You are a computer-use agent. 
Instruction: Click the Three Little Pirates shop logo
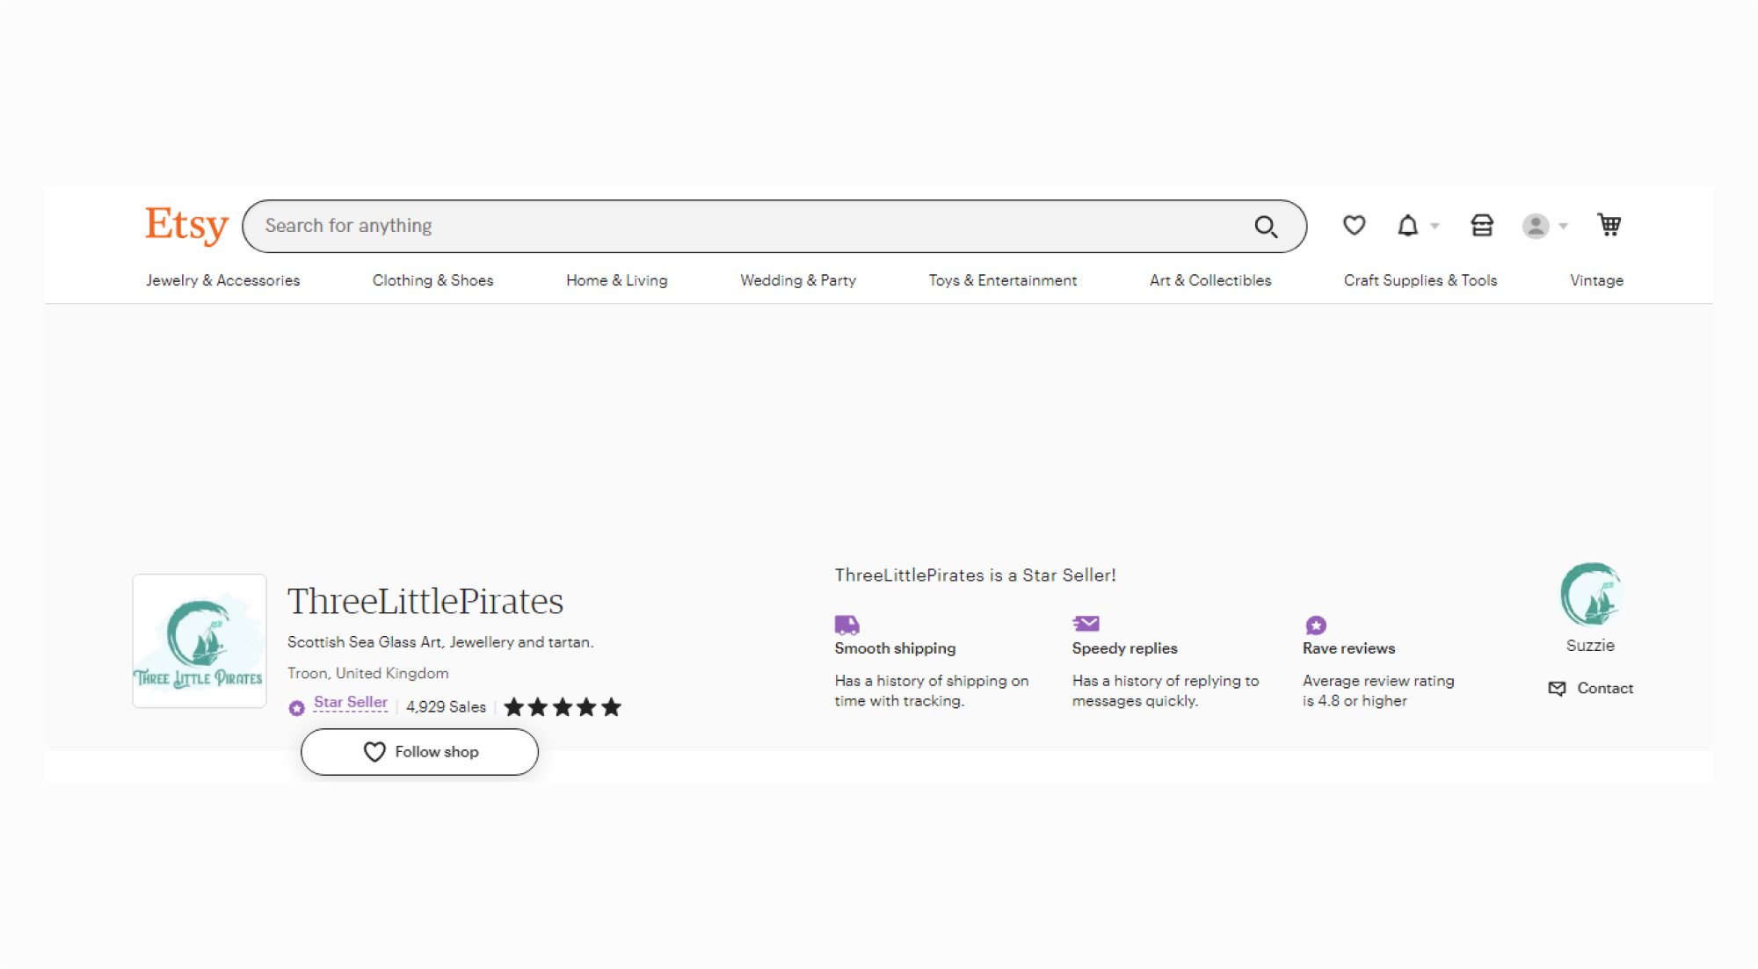click(200, 641)
